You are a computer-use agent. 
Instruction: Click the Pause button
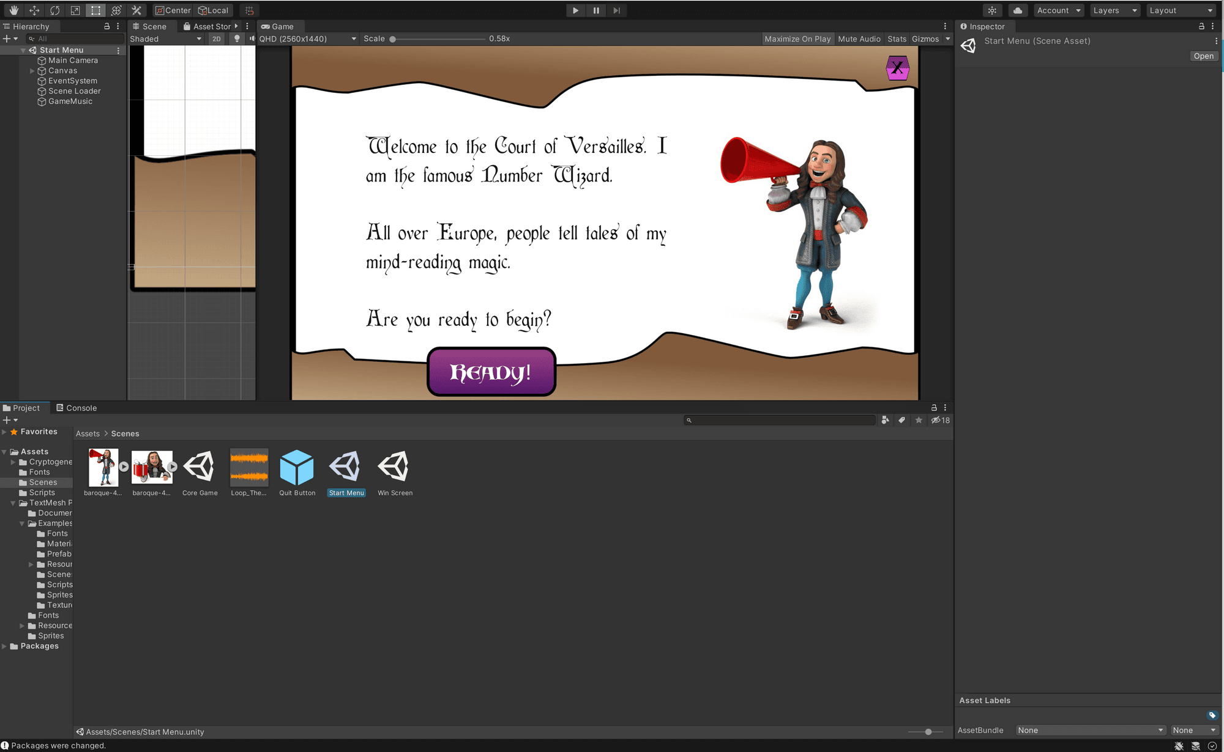[x=596, y=10]
